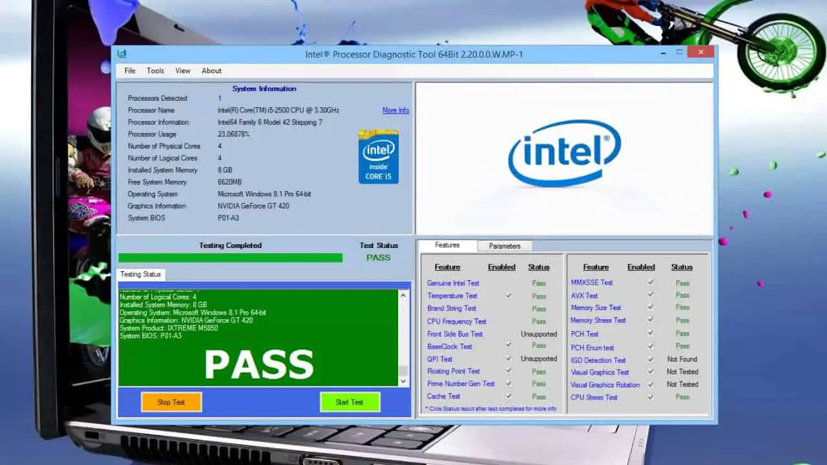Viewport: 827px width, 465px height.
Task: Click the large PASS result in log
Action: pyautogui.click(x=259, y=364)
